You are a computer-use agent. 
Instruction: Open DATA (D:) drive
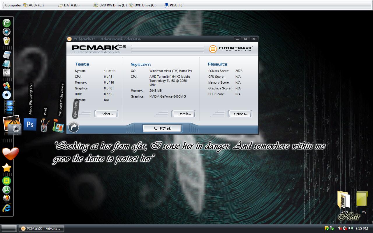pos(69,5)
